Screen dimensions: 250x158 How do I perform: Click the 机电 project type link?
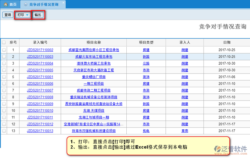[146, 131]
